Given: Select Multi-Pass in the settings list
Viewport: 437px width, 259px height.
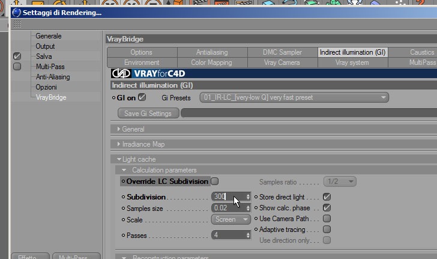Looking at the screenshot, I should point(50,67).
